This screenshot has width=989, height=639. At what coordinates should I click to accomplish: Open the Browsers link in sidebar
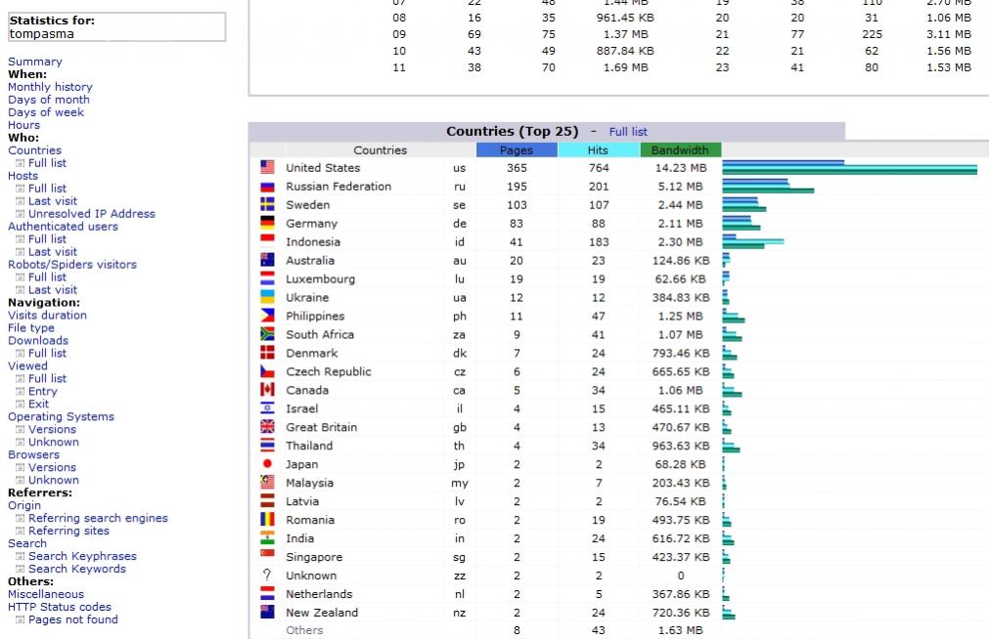[34, 454]
